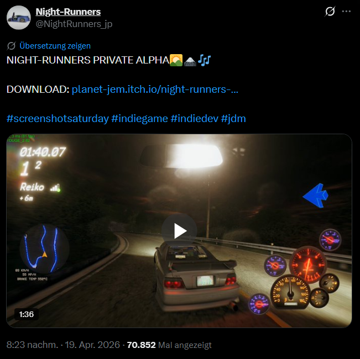Click the 70.852 view count
Screen dimensions: 360x359
[141, 345]
